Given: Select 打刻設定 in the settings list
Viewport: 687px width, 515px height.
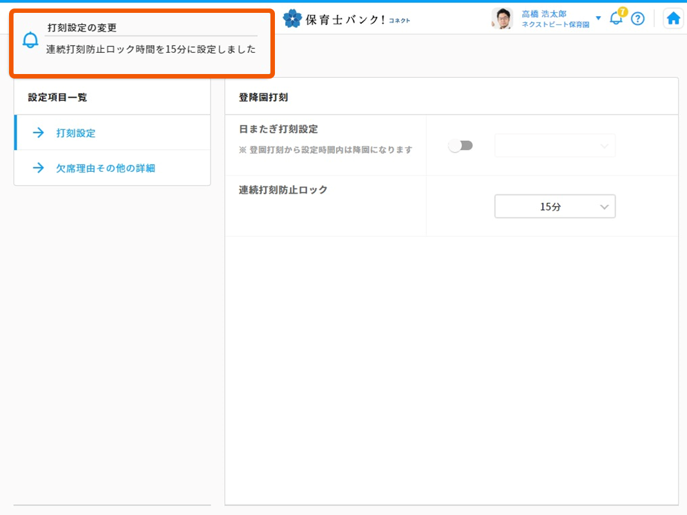Looking at the screenshot, I should (76, 133).
